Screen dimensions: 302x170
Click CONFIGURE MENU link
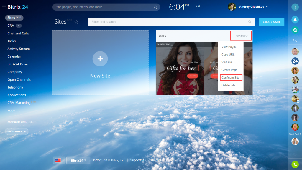tap(17, 122)
